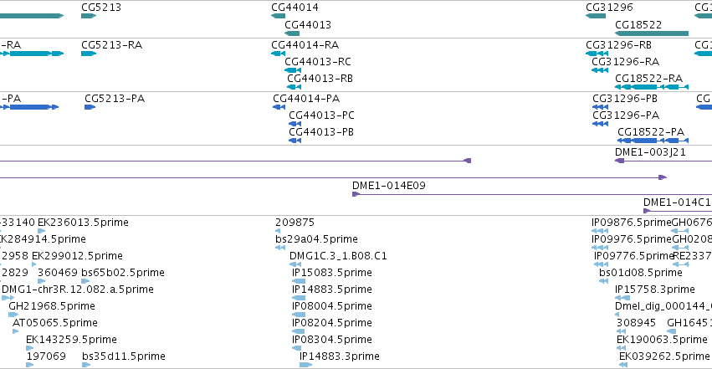Open the CG44014 gene label
This screenshot has width=712, height=369.
click(x=295, y=8)
